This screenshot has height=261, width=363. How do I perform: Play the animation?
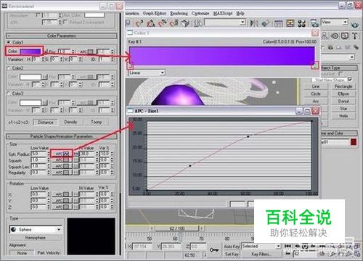point(305,246)
